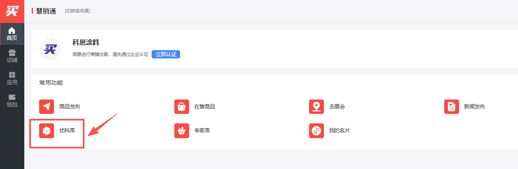518x169 pixels.
Task: Click the 科恩涂料 company avatar
Action: click(50, 49)
